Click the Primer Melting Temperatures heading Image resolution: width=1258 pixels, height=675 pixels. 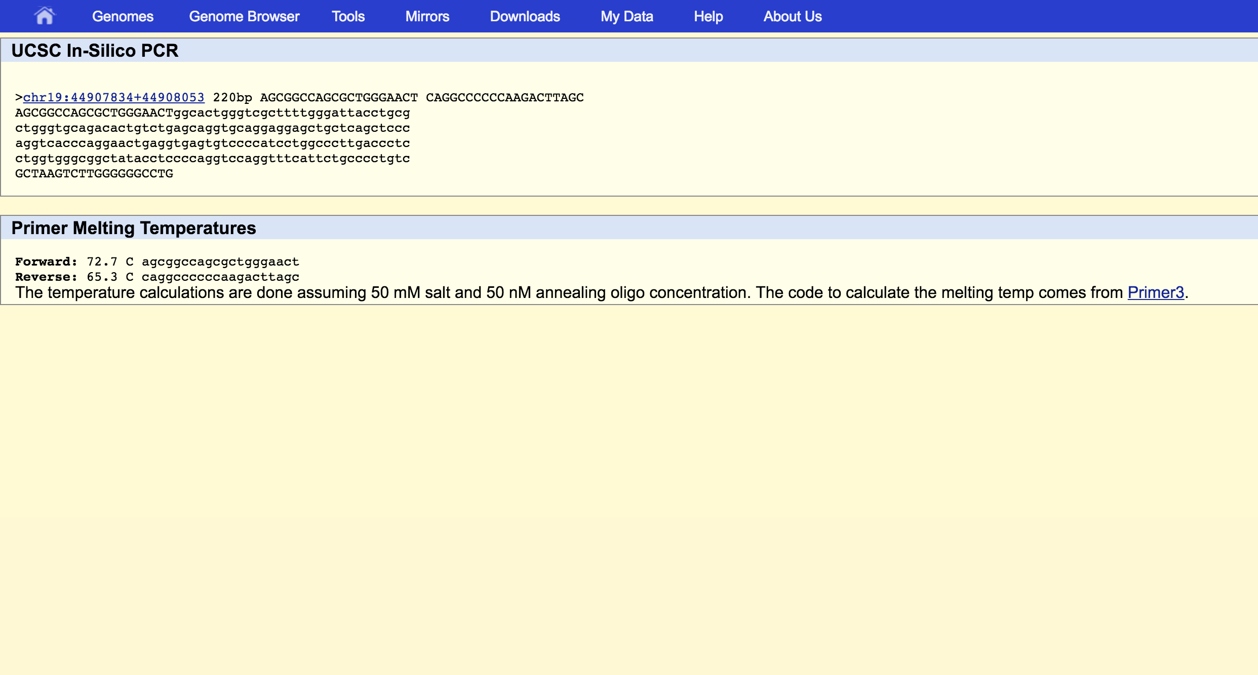[134, 228]
